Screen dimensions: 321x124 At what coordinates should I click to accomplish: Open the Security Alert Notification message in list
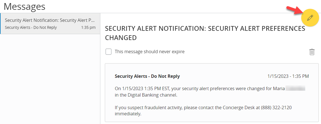[50, 24]
